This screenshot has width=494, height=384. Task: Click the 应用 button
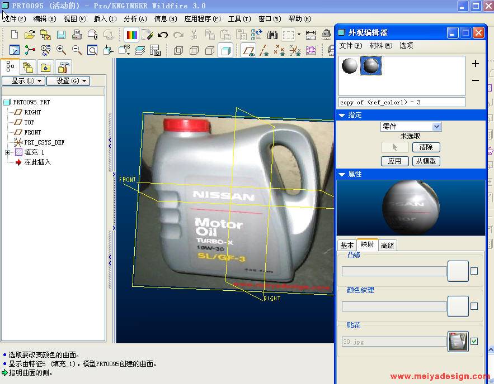(394, 161)
